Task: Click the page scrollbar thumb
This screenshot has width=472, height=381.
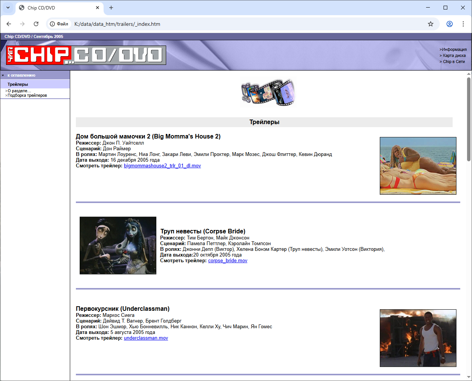Action: click(x=469, y=120)
